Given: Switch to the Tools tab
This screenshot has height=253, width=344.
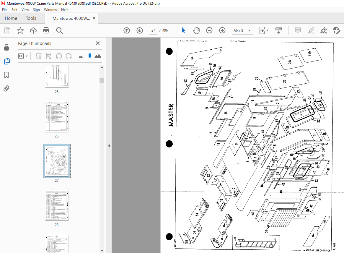Looking at the screenshot, I should [x=31, y=18].
